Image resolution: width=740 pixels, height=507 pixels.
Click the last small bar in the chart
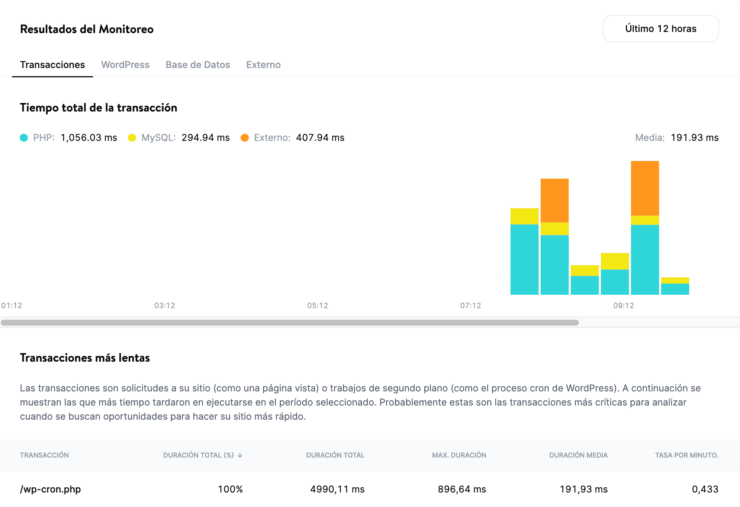(x=675, y=286)
